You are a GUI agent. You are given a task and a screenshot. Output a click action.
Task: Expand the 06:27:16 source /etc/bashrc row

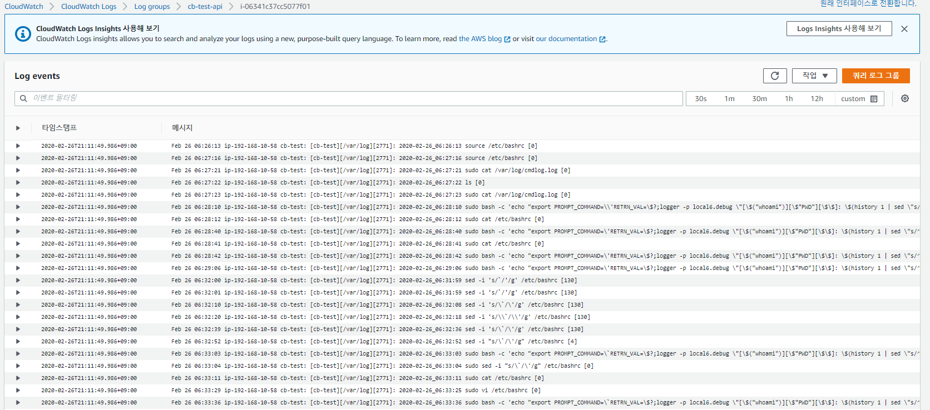pyautogui.click(x=18, y=158)
